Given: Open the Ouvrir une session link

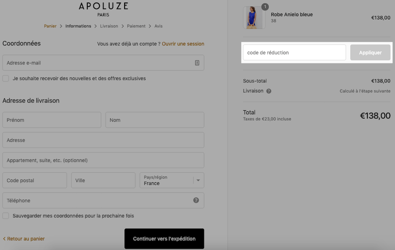Looking at the screenshot, I should click(183, 44).
